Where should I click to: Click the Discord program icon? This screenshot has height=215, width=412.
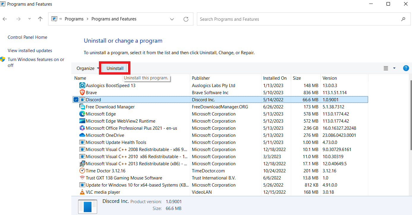(x=82, y=100)
